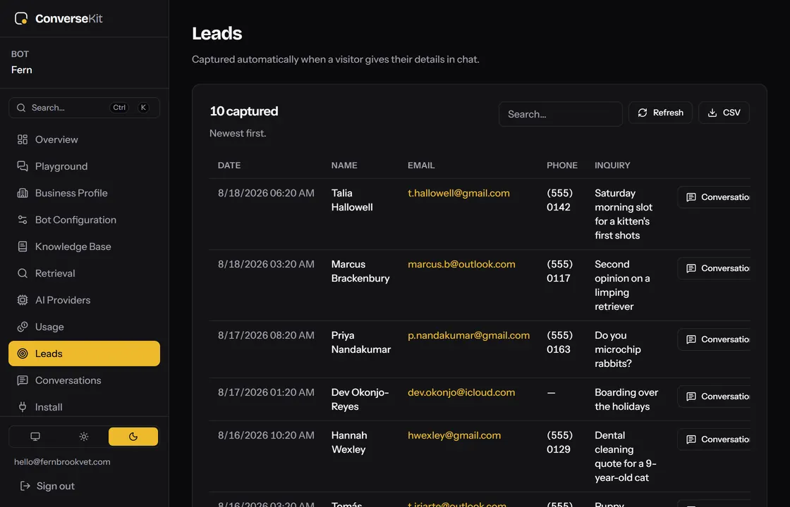Click the Conversations message icon in sidebar
This screenshot has width=790, height=507.
[x=22, y=380]
